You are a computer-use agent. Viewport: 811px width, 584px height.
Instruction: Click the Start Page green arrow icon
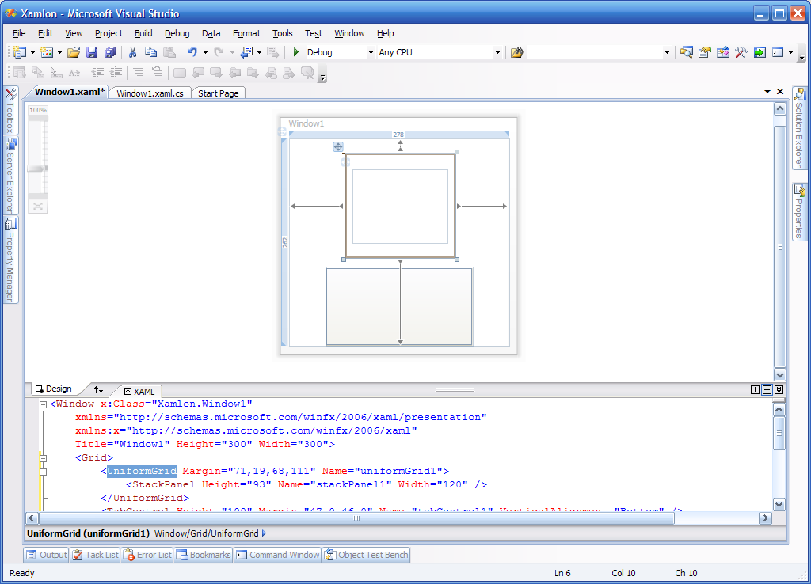760,52
